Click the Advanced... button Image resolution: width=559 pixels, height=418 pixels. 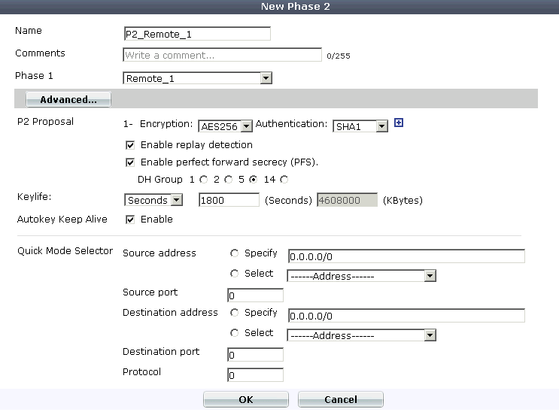[68, 99]
